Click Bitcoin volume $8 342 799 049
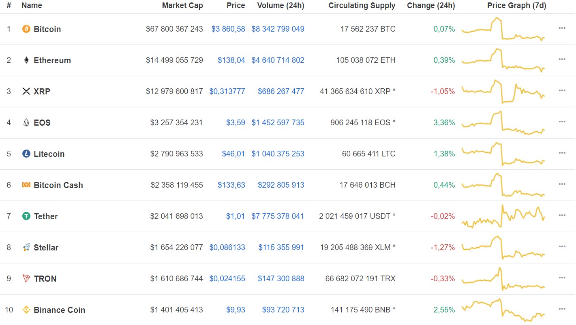 tap(278, 29)
